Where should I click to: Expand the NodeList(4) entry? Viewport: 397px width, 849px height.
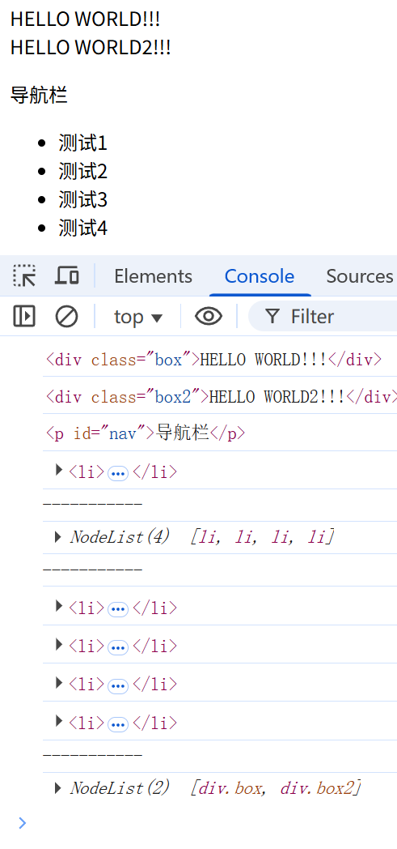pyautogui.click(x=58, y=537)
